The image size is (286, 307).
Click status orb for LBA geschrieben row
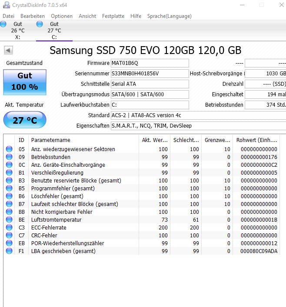point(9,251)
